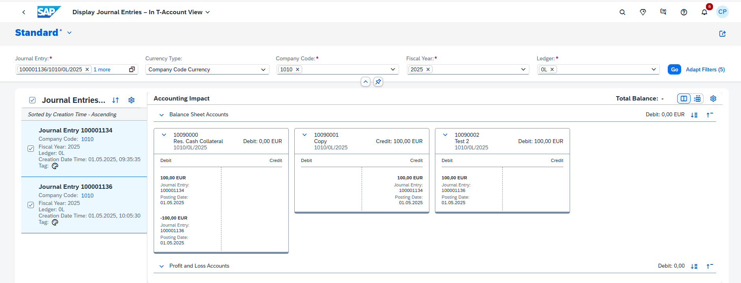Screen dimensions: 741x283
Task: Open the CP user profile avatar
Action: coord(722,12)
